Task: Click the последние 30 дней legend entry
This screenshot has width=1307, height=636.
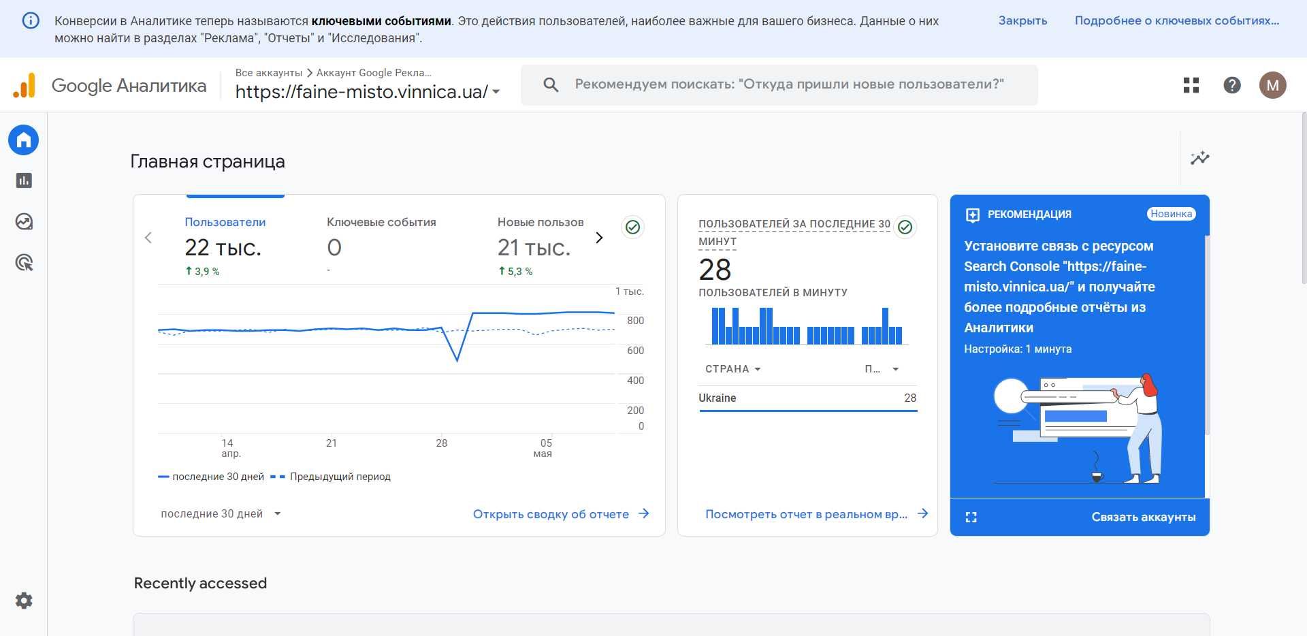Action: coord(211,477)
